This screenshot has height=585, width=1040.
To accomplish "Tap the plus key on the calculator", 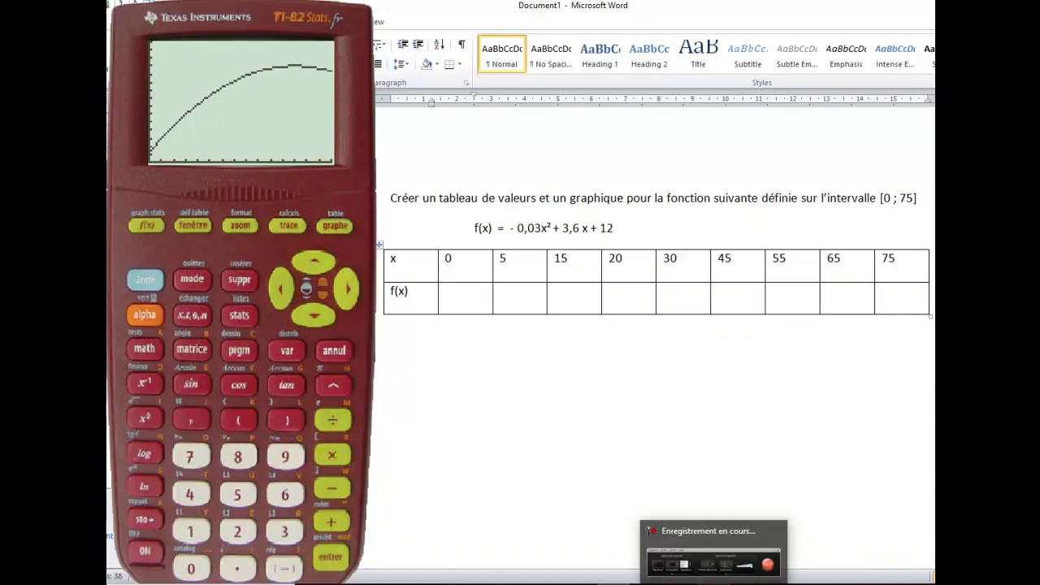I will click(331, 522).
